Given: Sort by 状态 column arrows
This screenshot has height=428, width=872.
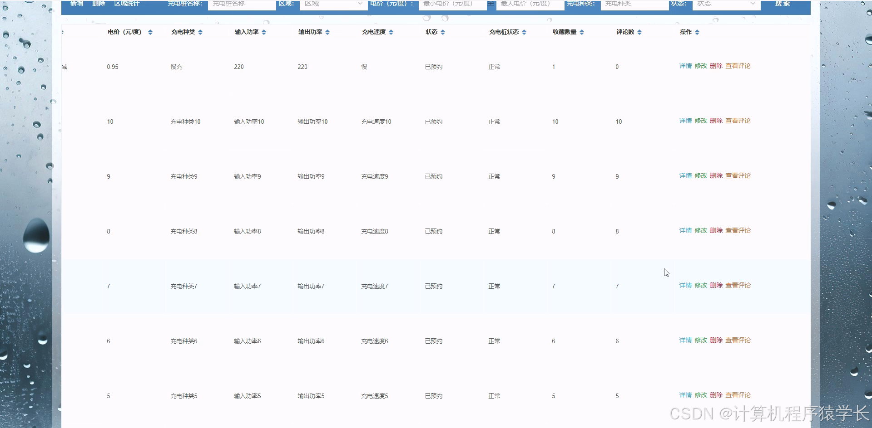Looking at the screenshot, I should [443, 32].
